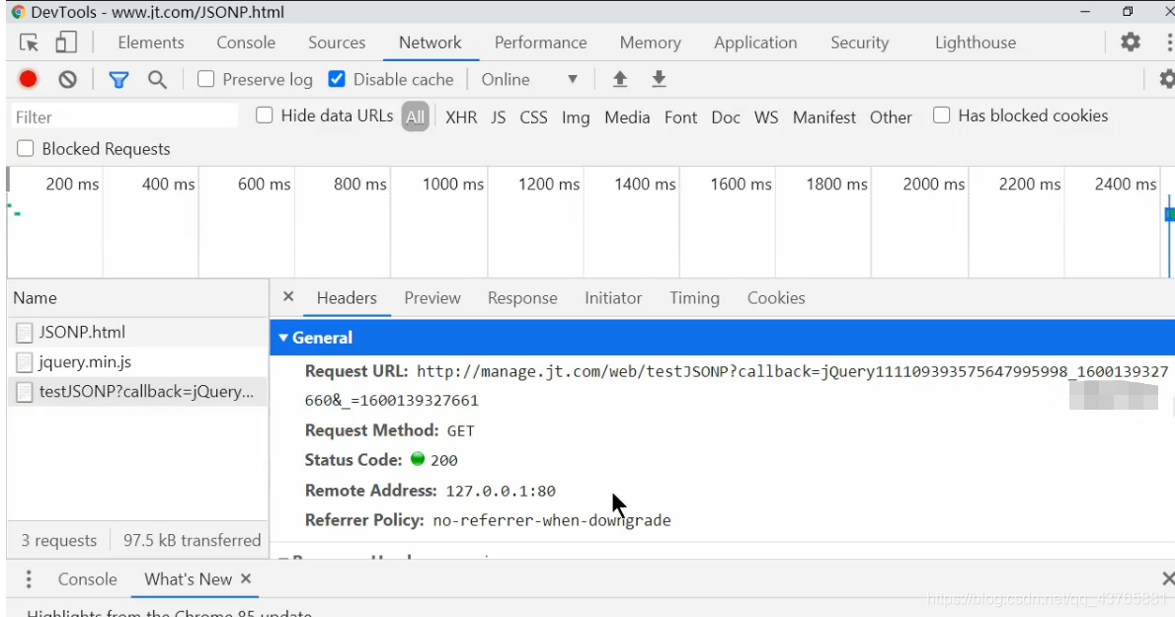Click the JSONP.html file icon
Image resolution: width=1175 pixels, height=617 pixels.
[x=25, y=333]
